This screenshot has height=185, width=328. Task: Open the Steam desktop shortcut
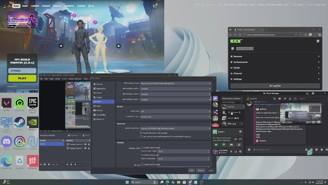[x=19, y=123]
